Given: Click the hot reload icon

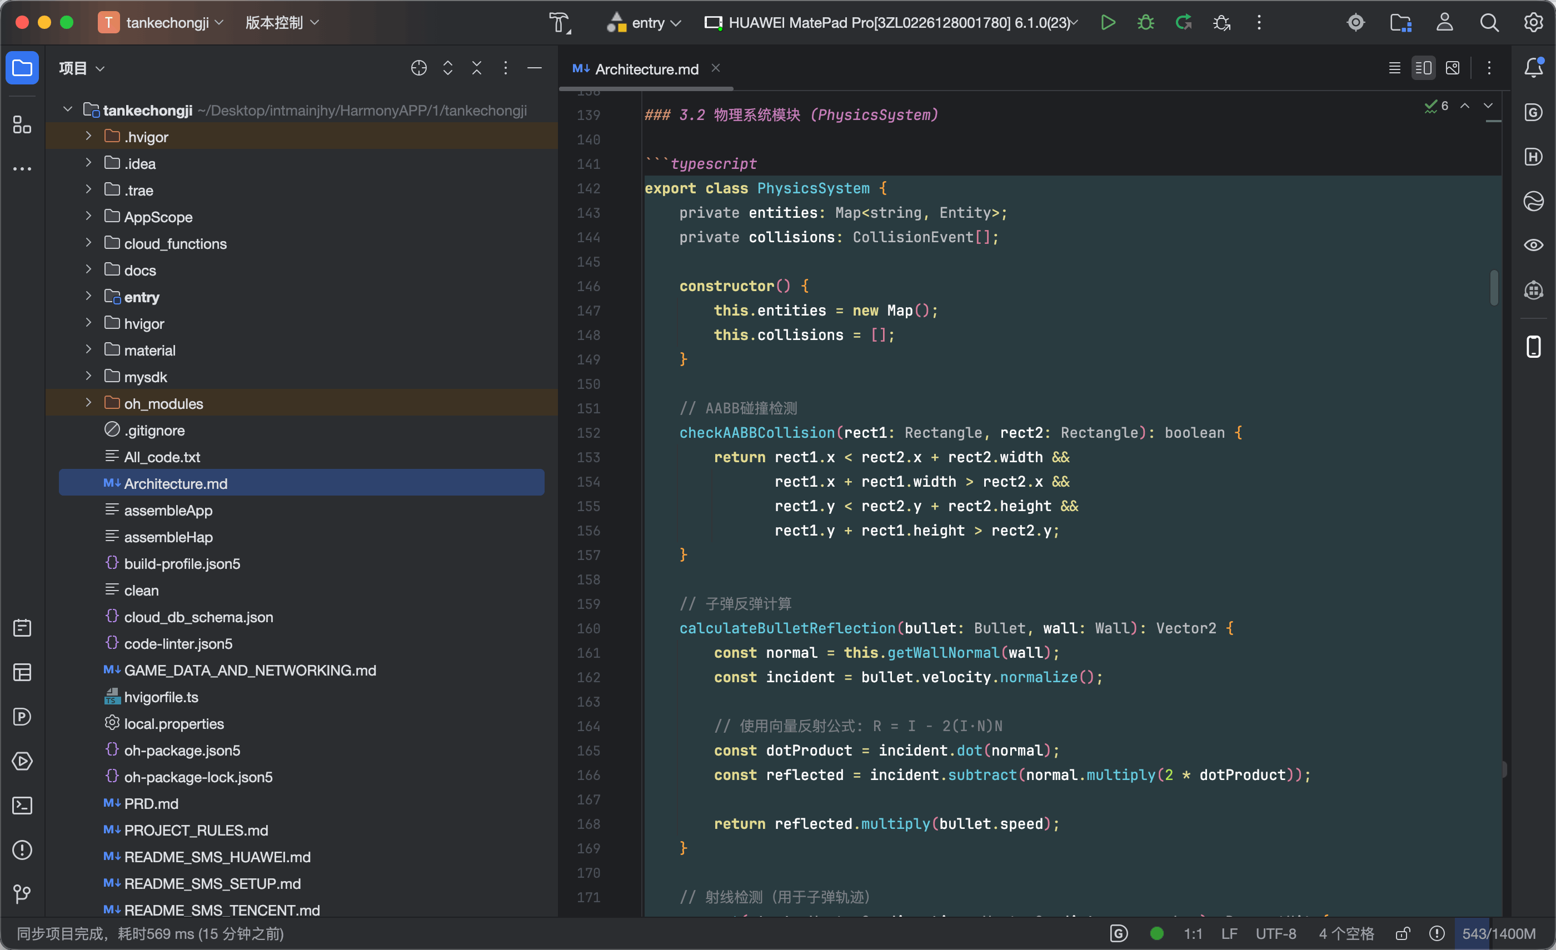Looking at the screenshot, I should click(1184, 23).
